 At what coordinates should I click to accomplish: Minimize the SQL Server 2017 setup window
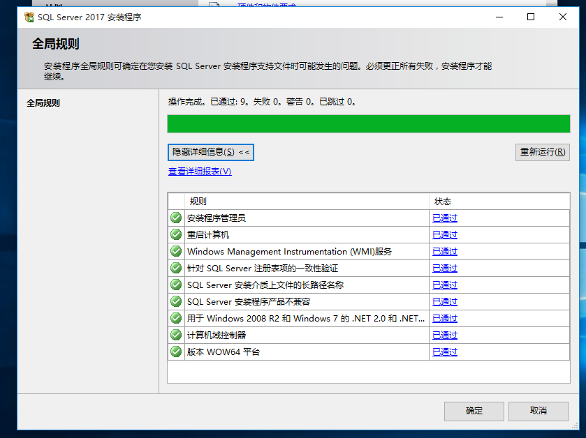pos(499,17)
